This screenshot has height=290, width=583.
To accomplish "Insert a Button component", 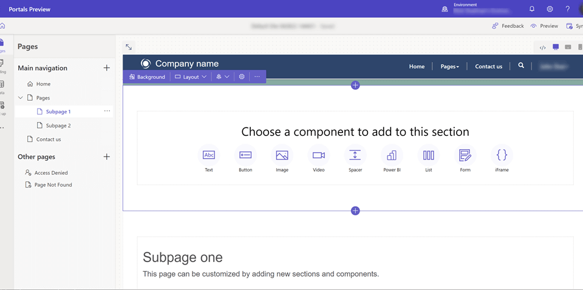I will 245,155.
